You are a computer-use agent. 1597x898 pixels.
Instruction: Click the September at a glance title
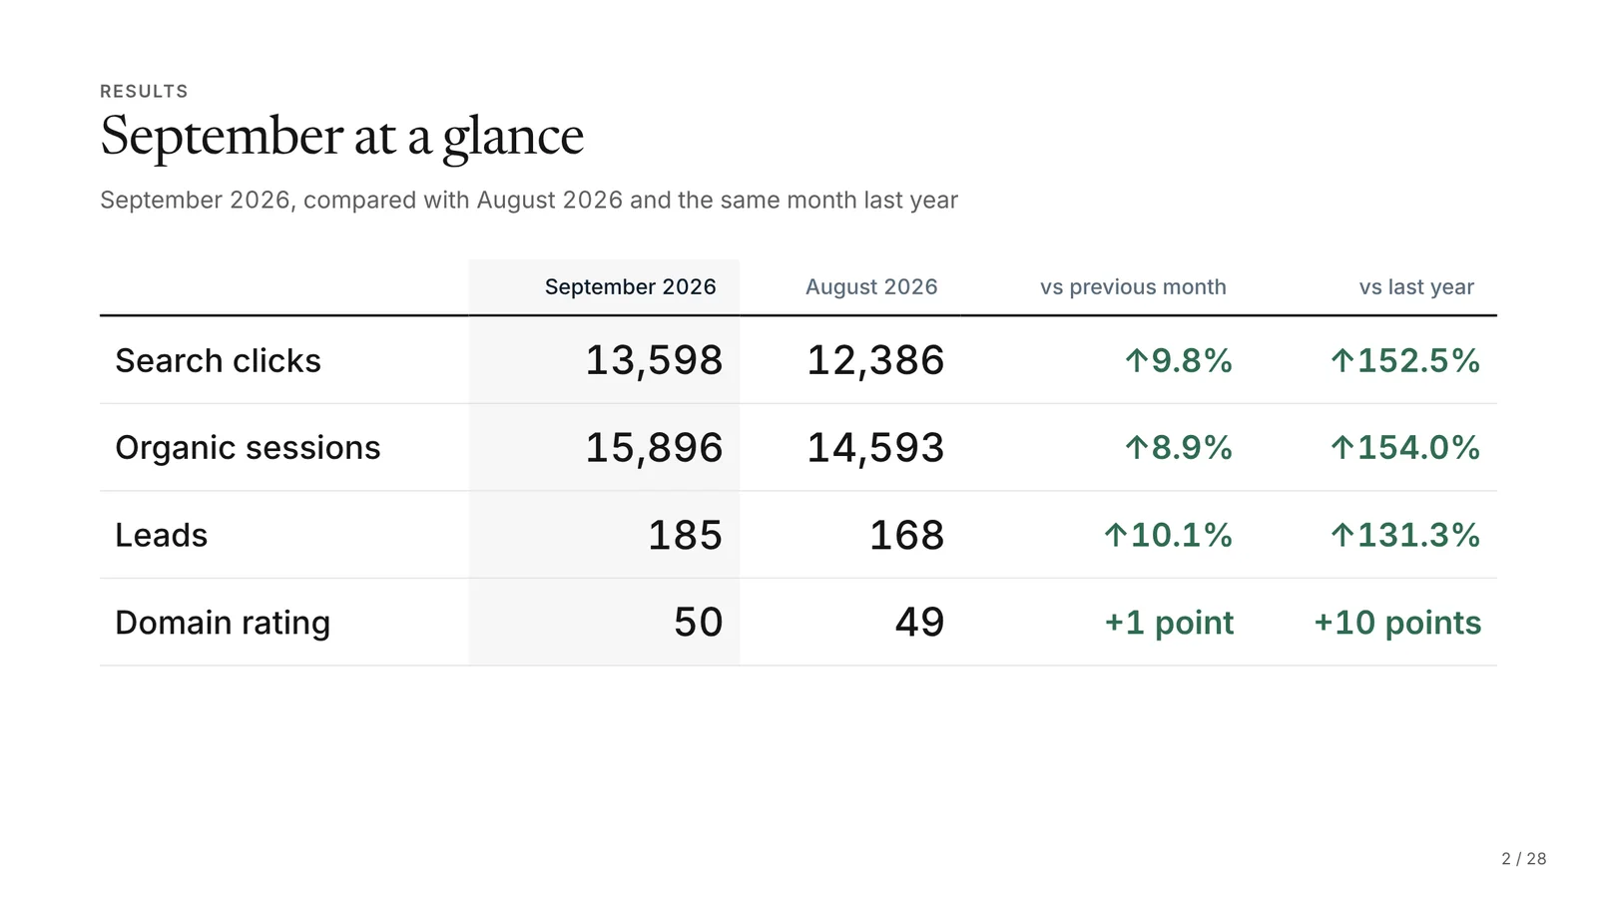[341, 136]
